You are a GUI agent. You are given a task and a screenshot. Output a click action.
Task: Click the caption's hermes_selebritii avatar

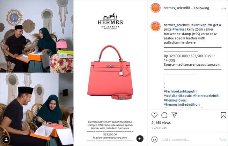click(x=155, y=26)
